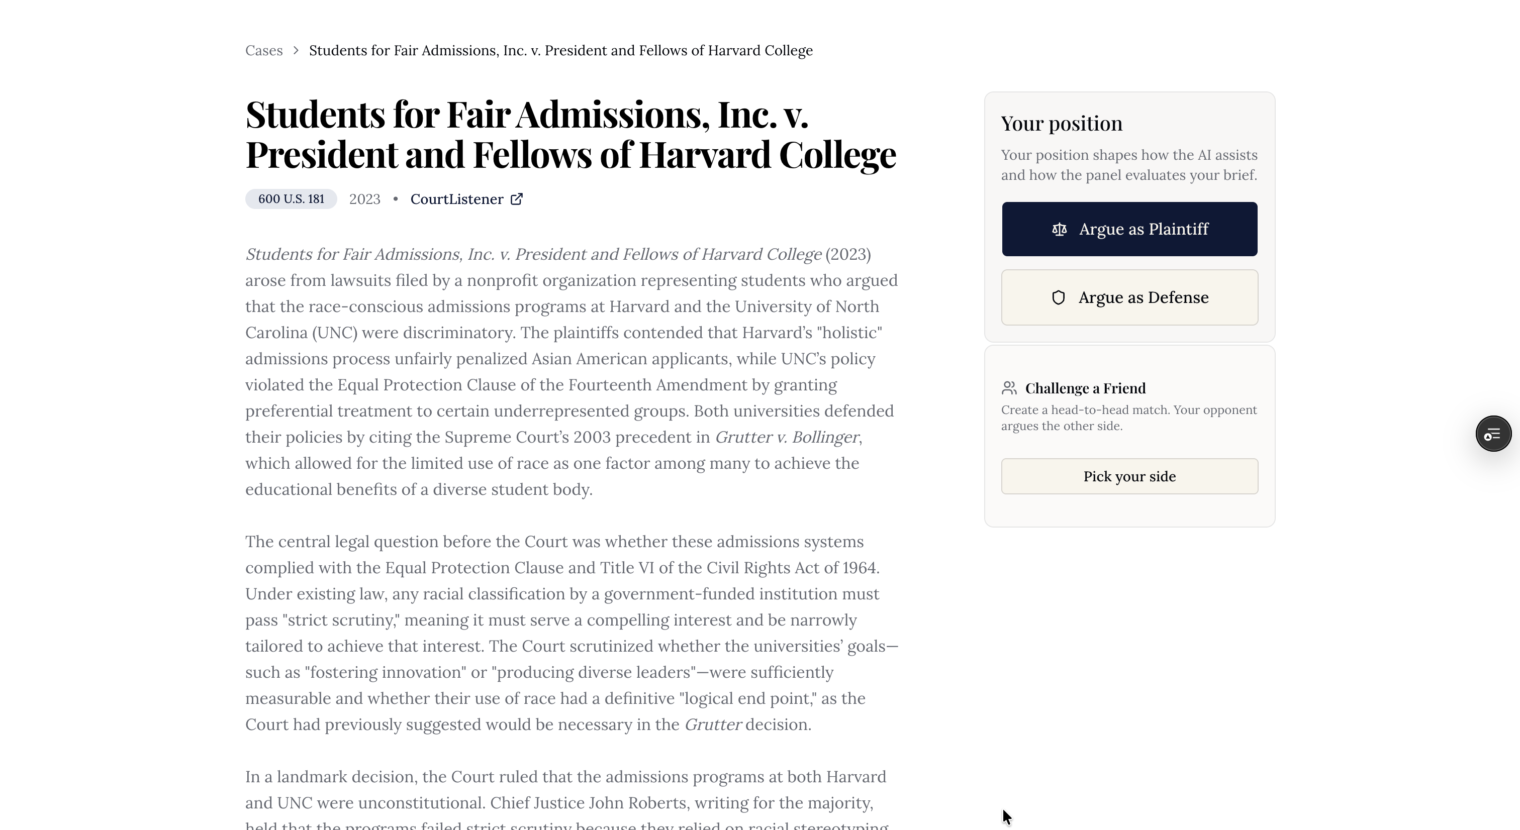Click the 2023 year label
This screenshot has height=830, width=1520.
point(364,199)
